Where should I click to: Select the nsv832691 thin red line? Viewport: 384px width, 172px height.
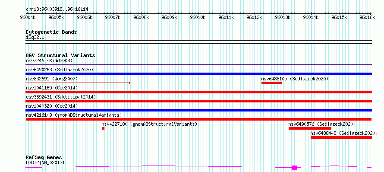tap(78, 83)
